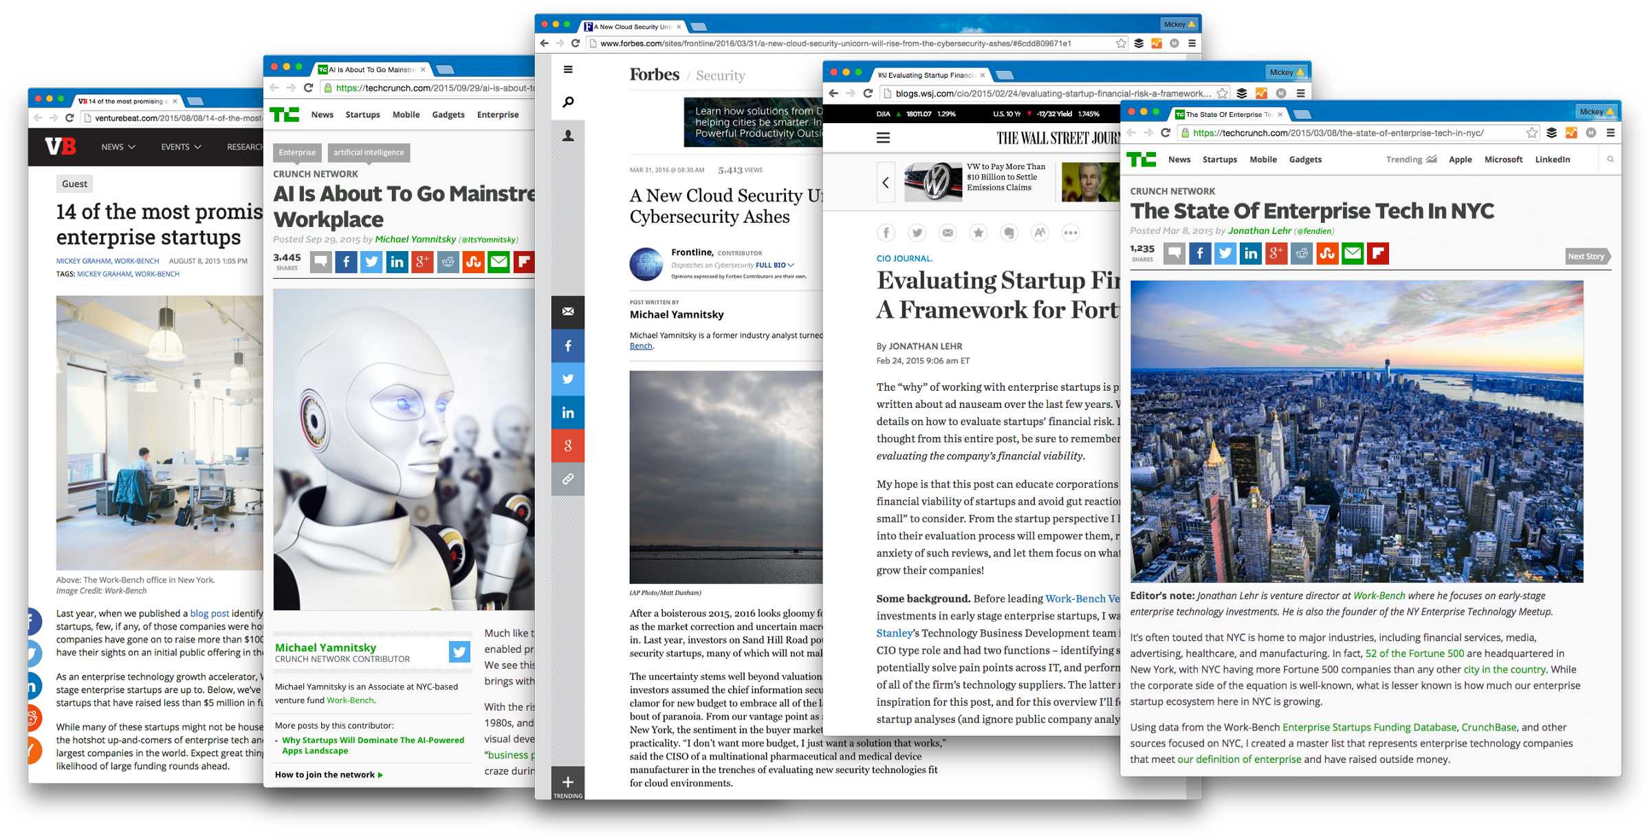Share State of Enterprise Tech on Flipboard
The height and width of the screenshot is (840, 1651).
(x=1378, y=254)
